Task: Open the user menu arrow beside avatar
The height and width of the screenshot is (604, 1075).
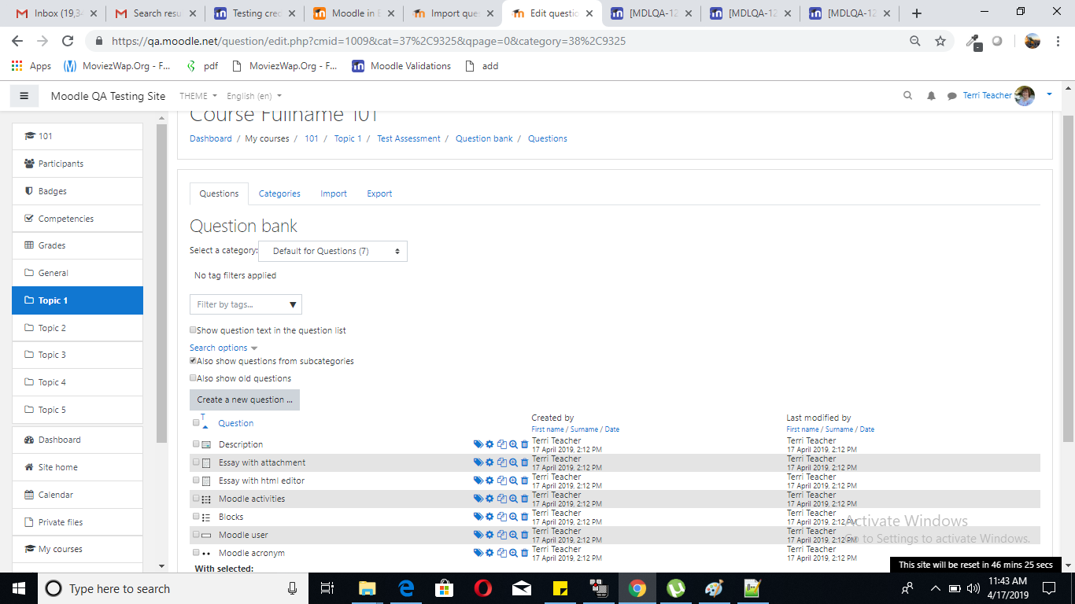Action: click(x=1049, y=95)
